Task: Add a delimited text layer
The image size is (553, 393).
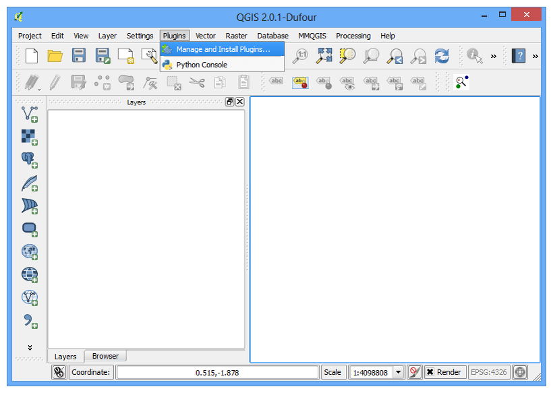Action: click(x=30, y=321)
